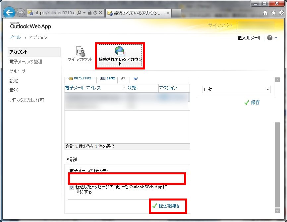Select the 接続されているアカウント icon tab
287x222 pixels.
pyautogui.click(x=120, y=56)
